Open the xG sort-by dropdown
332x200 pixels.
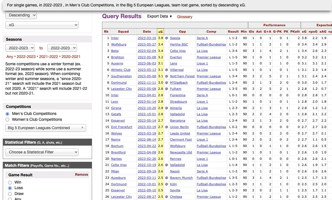[x=42, y=25]
